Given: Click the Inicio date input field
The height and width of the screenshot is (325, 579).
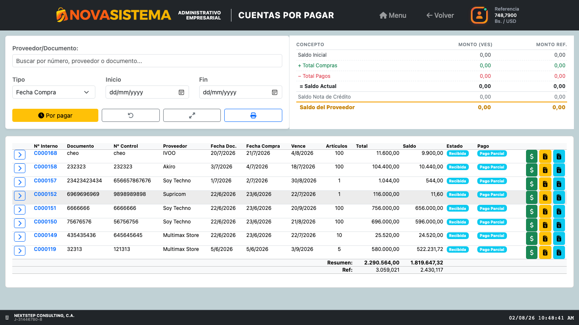Looking at the screenshot, I should tap(147, 92).
